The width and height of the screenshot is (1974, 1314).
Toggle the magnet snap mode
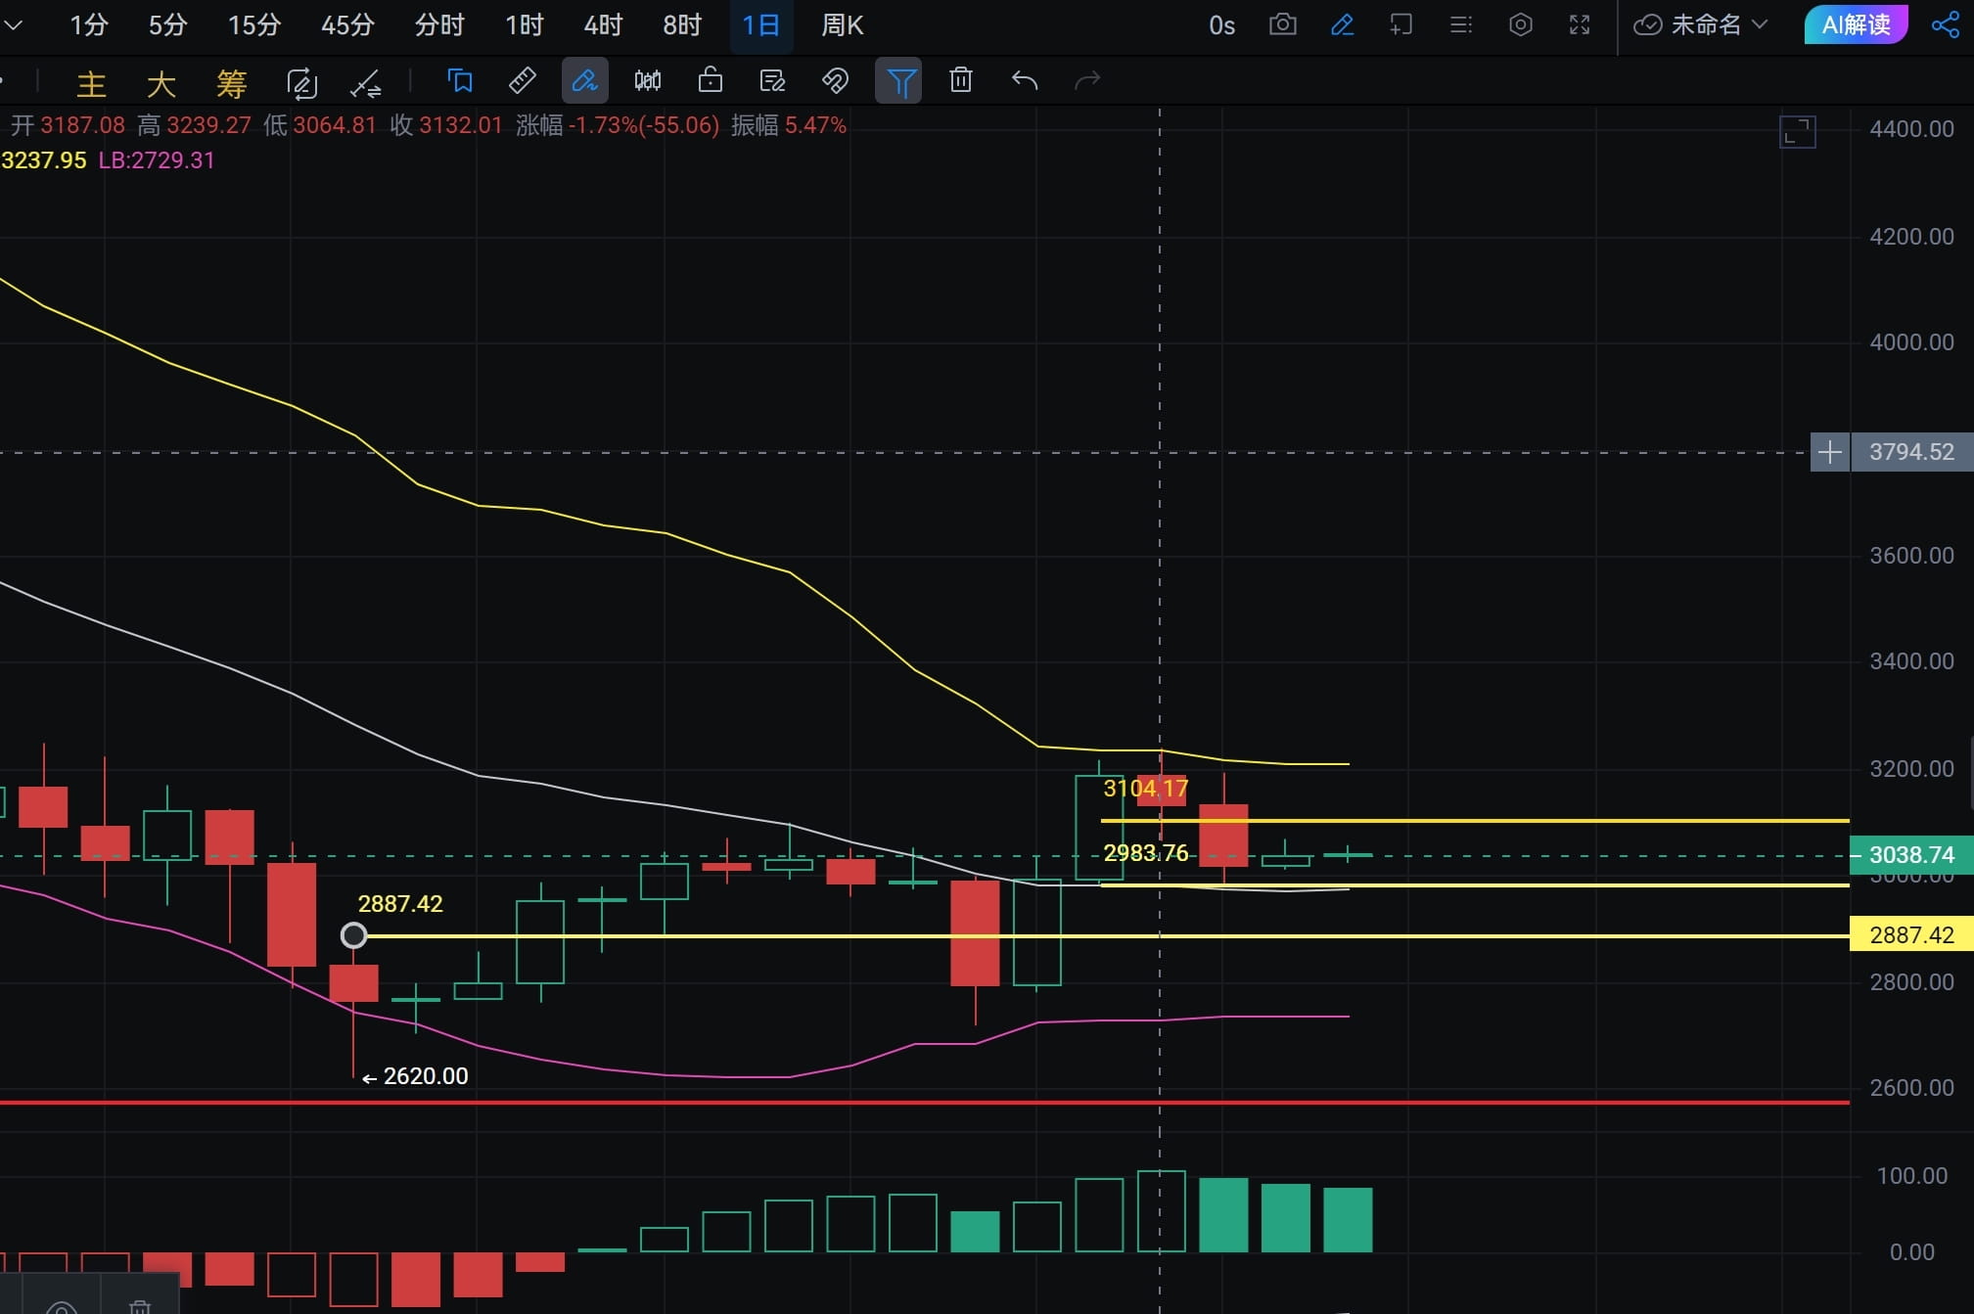pos(835,80)
